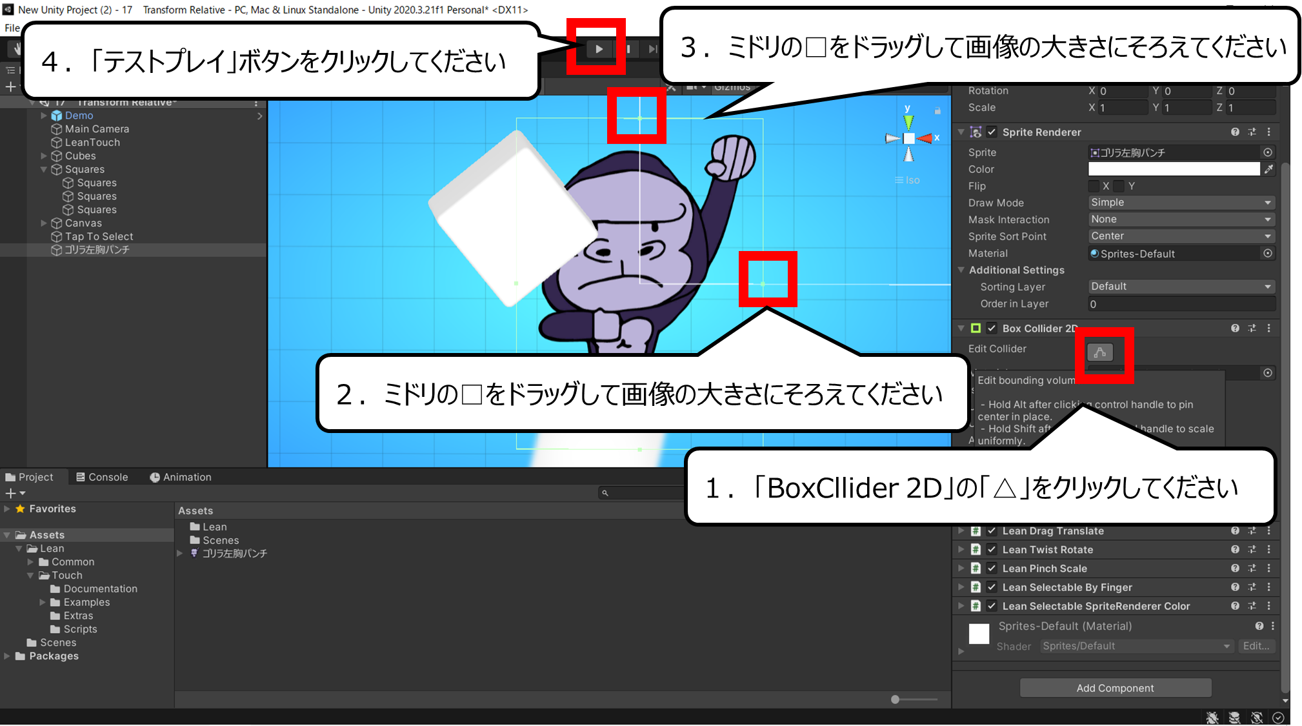
Task: Disable the Lean Pinch Scale component checkbox
Action: click(992, 568)
